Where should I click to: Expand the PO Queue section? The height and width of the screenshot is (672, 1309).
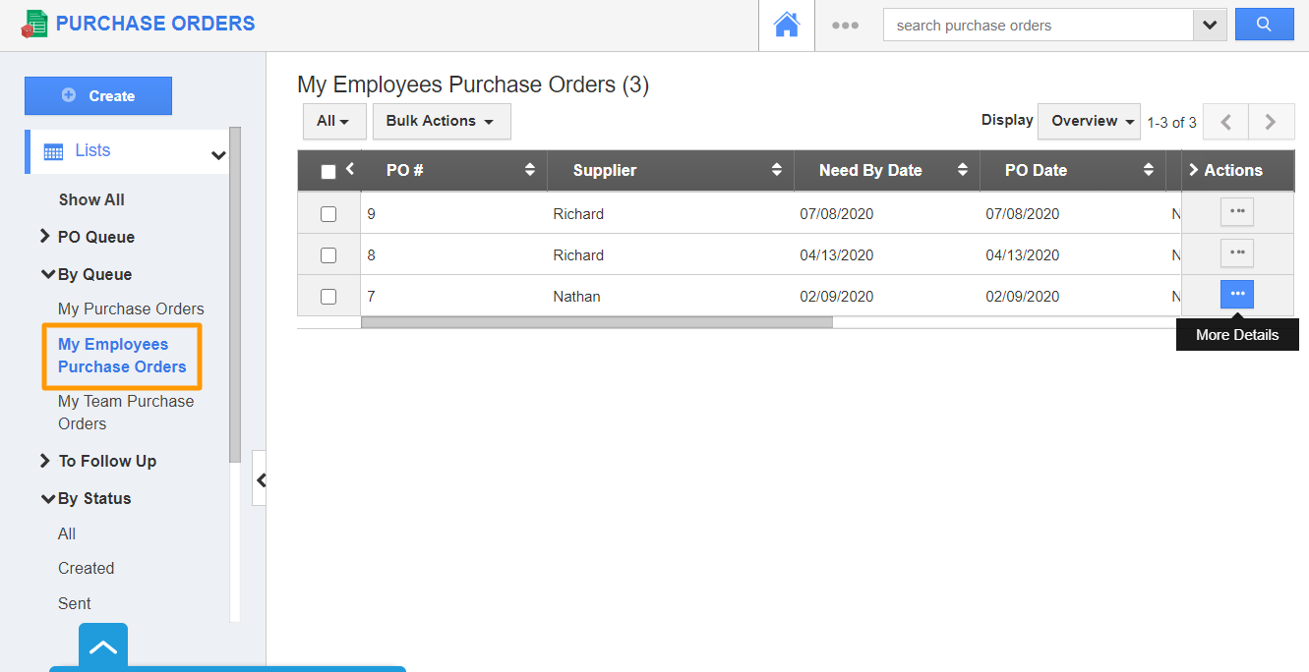(x=95, y=237)
